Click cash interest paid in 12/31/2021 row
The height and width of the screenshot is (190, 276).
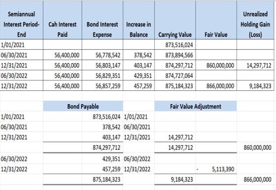click(x=62, y=65)
